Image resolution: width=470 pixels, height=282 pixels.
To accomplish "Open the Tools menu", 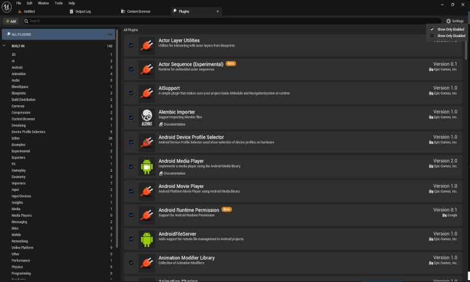I will [59, 4].
